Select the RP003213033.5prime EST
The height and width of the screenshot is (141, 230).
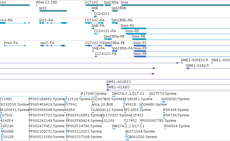pyautogui.click(x=66, y=134)
